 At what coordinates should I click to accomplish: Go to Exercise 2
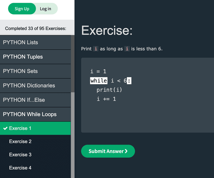20,142
